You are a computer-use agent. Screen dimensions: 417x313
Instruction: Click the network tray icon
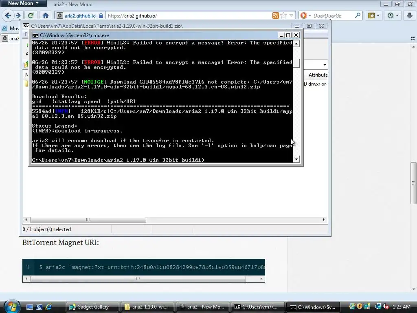click(378, 306)
